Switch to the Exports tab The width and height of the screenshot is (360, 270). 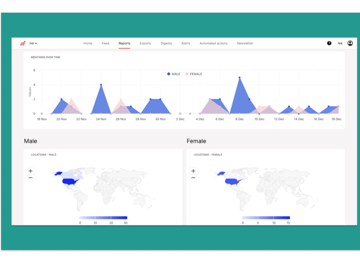point(145,43)
